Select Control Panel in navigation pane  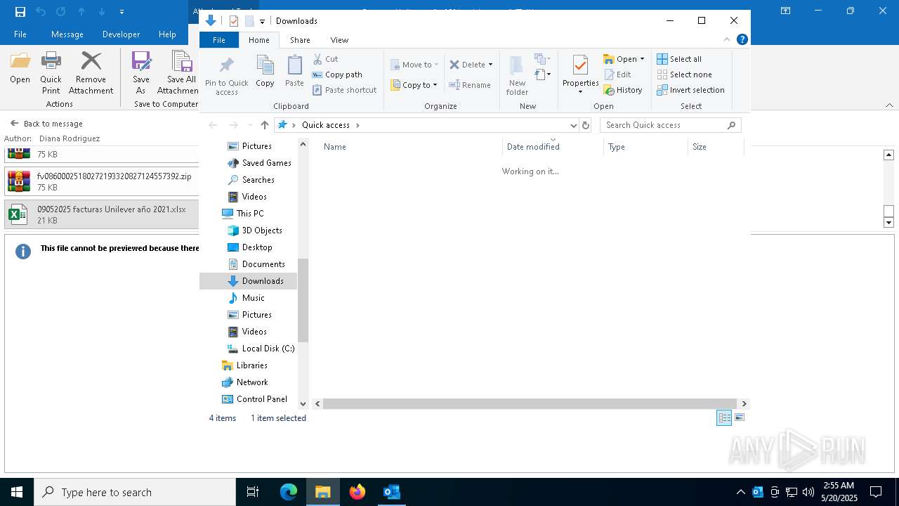tap(254, 399)
